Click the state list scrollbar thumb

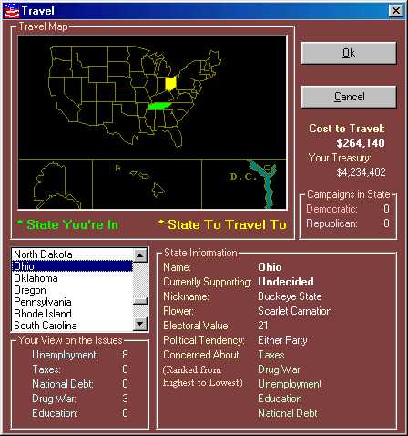click(140, 301)
